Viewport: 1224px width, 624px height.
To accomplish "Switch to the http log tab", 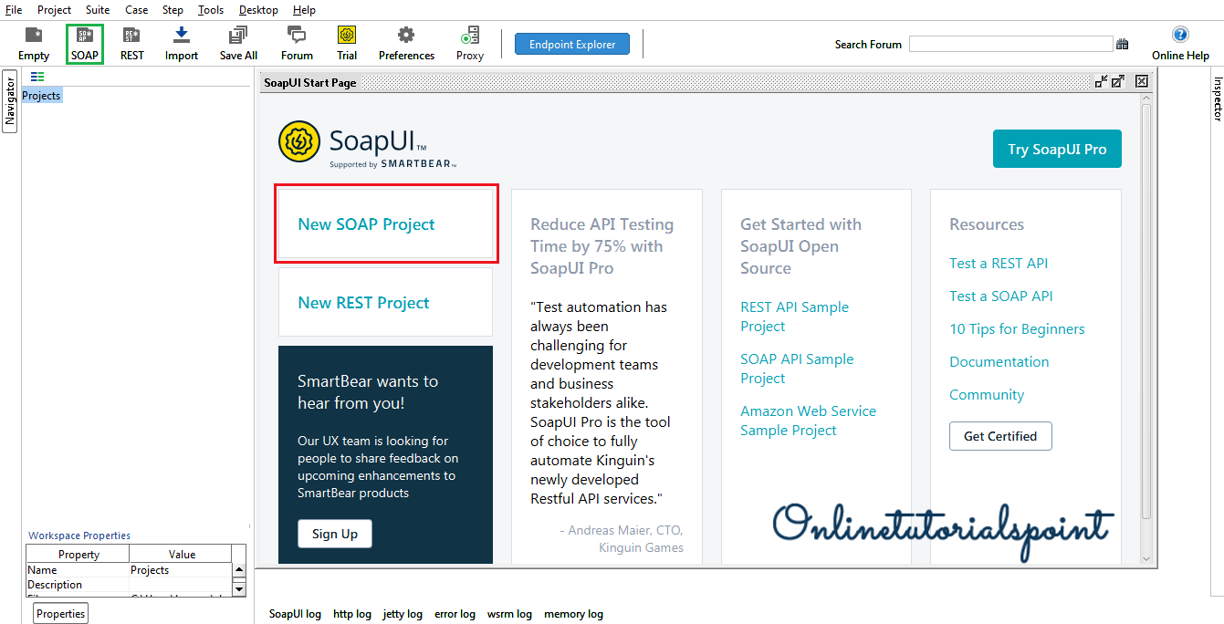I will click(x=352, y=614).
